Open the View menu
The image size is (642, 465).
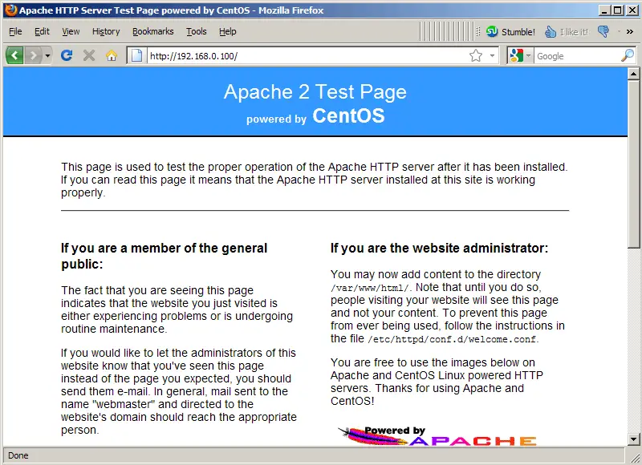tap(71, 31)
